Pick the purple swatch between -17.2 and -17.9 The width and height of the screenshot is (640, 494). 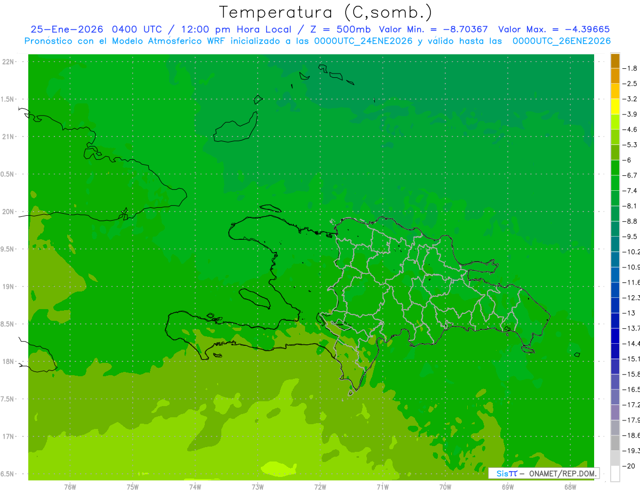coord(615,412)
